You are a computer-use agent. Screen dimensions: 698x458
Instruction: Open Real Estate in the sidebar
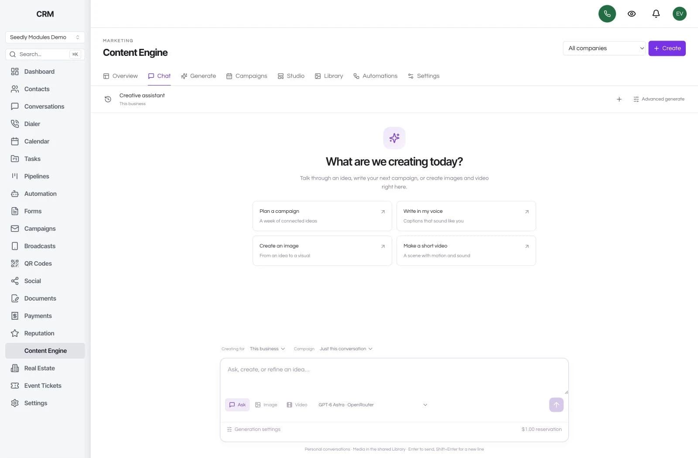[45, 368]
